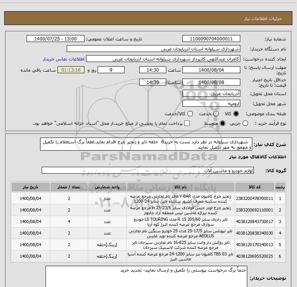Click item code 2383200692110001
297x287 pixels.
pos(255,210)
